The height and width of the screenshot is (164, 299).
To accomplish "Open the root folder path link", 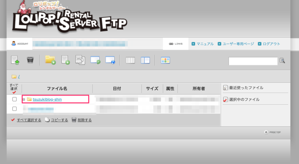I will click(x=19, y=76).
